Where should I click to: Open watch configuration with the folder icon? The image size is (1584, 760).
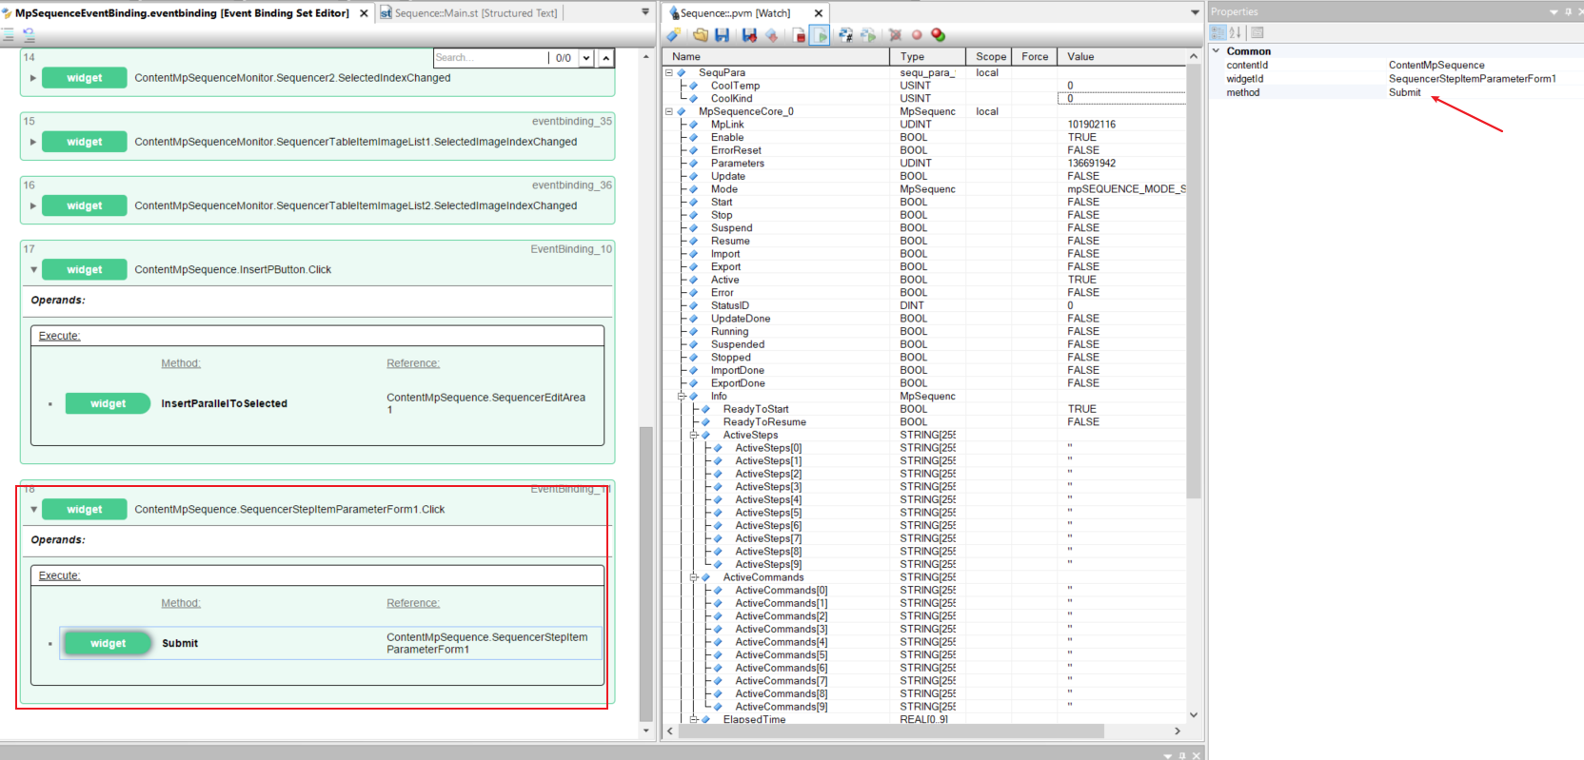(x=701, y=35)
